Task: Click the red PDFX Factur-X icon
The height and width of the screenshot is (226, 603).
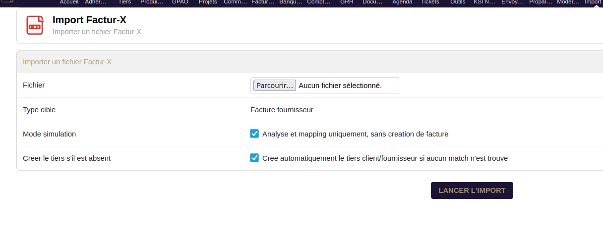Action: click(x=35, y=25)
